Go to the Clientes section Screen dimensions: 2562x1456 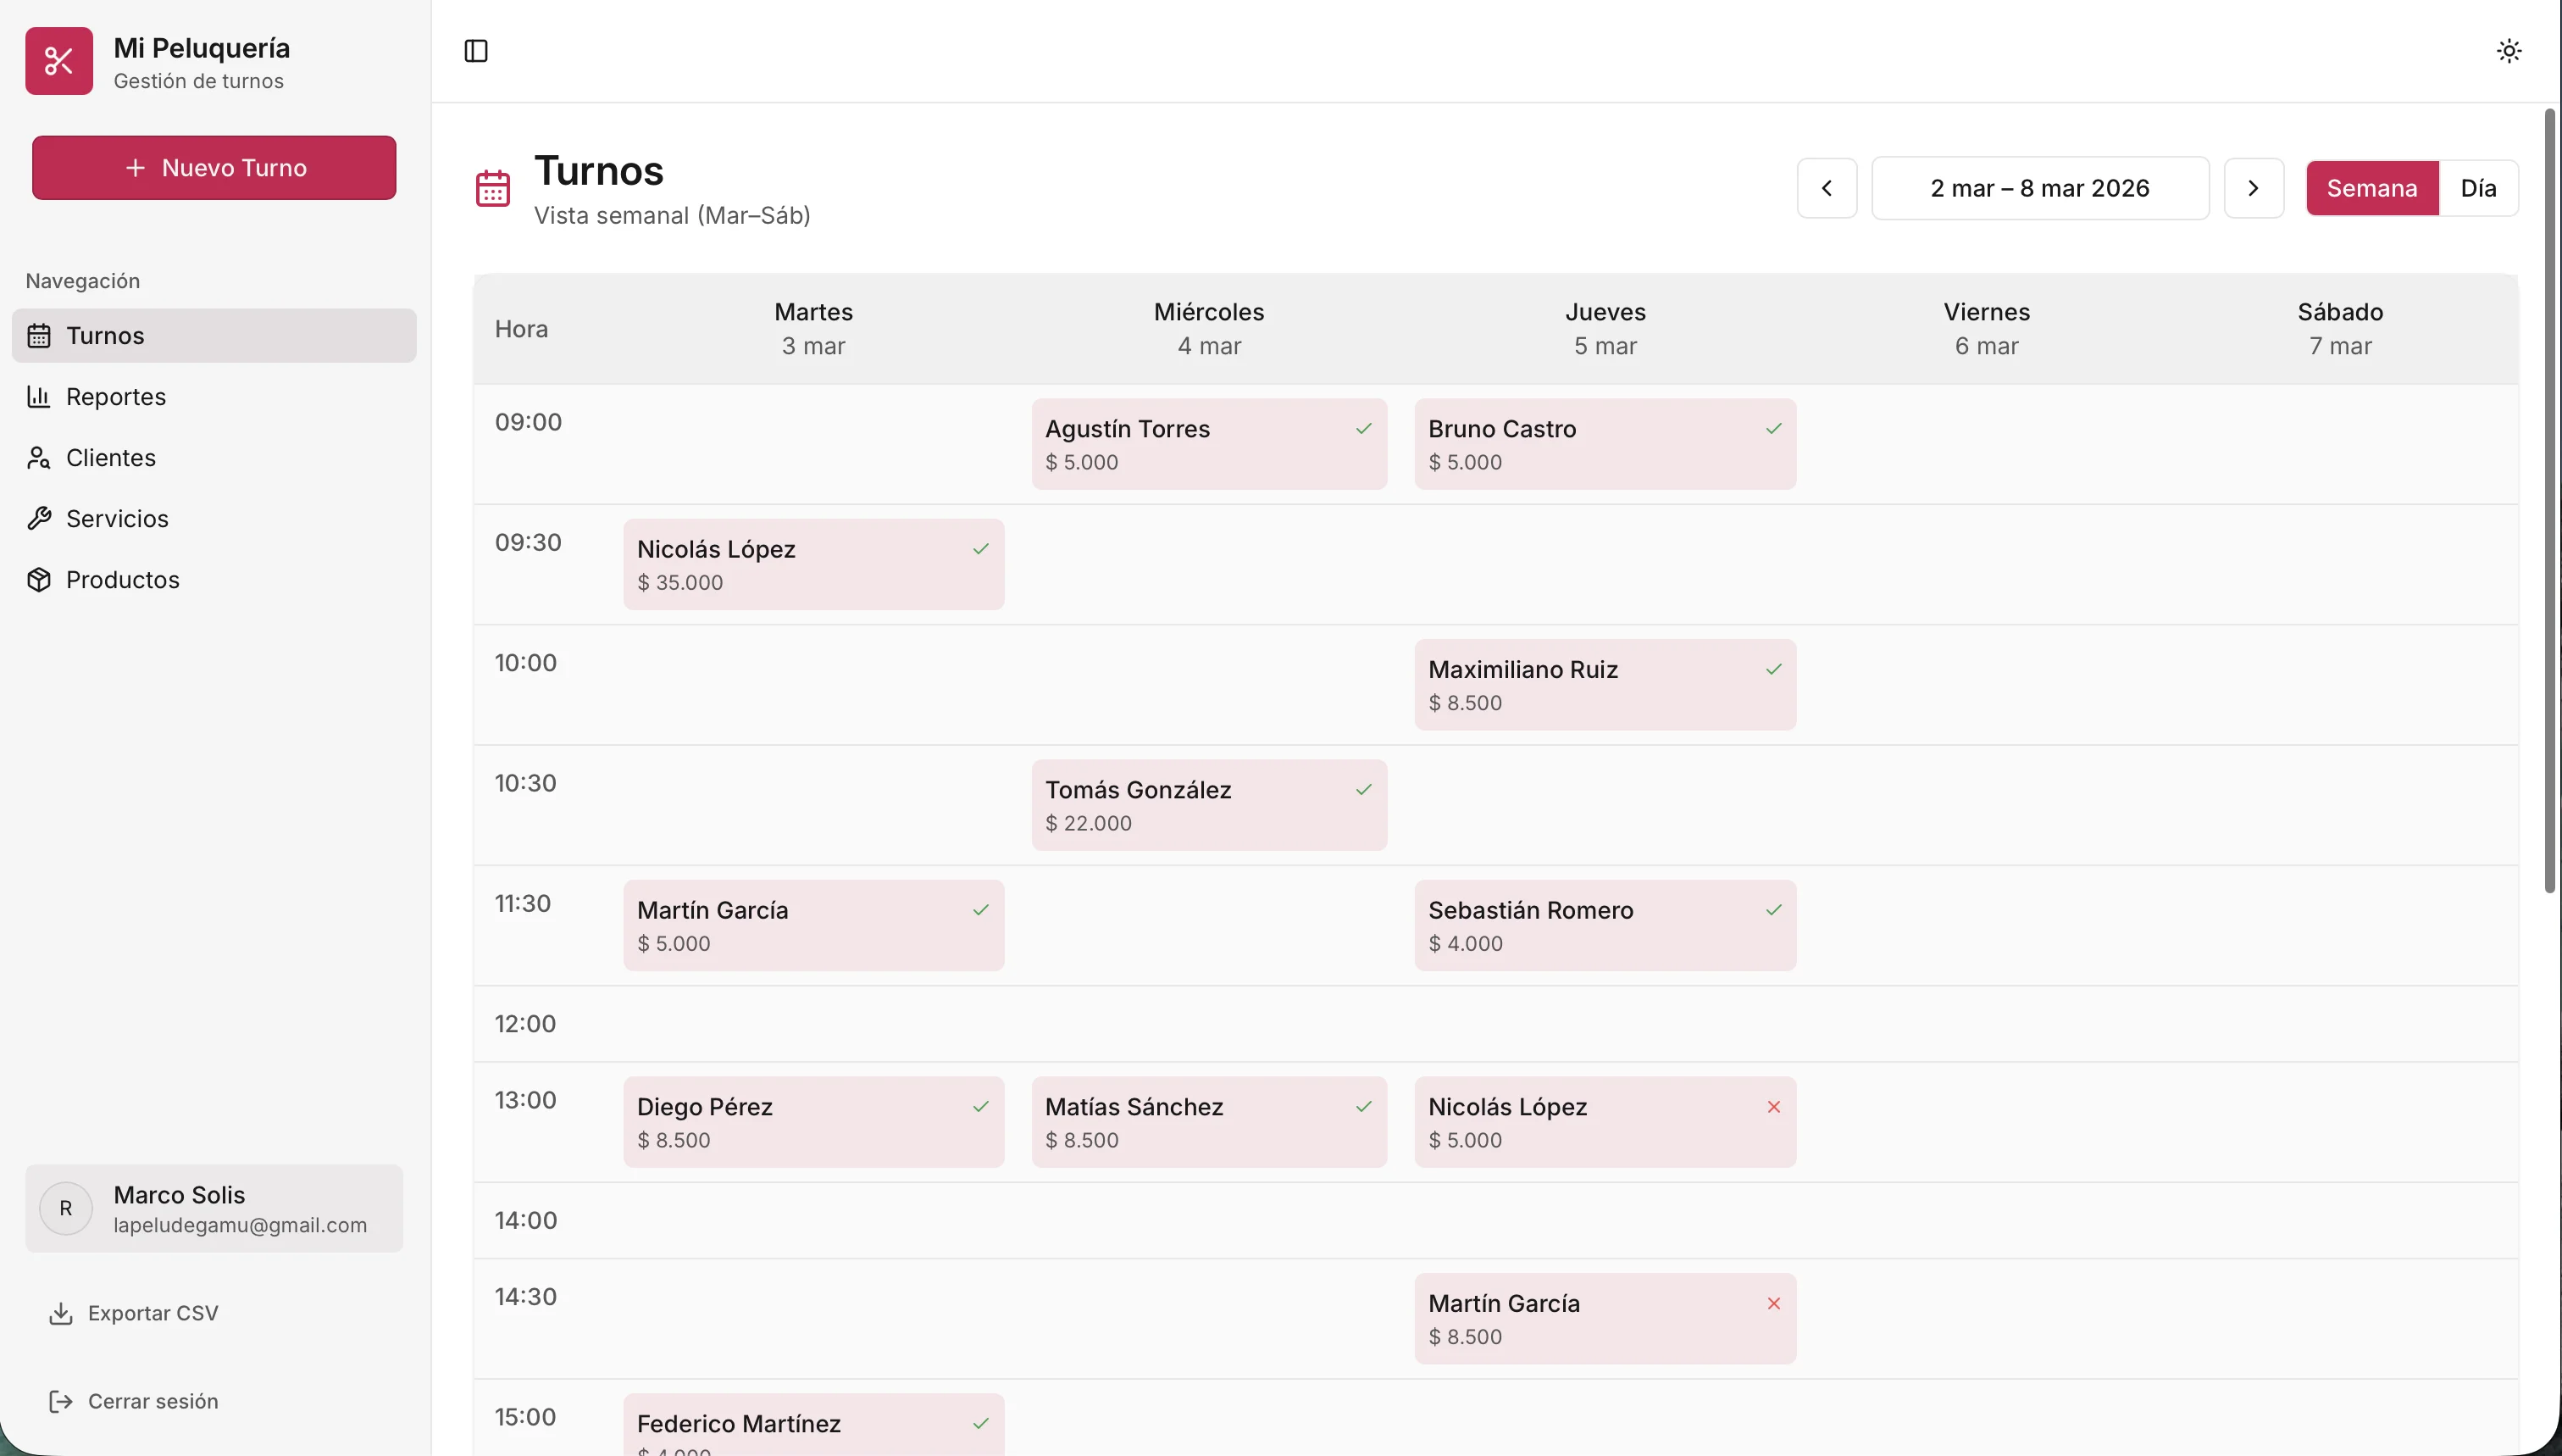pyautogui.click(x=111, y=457)
